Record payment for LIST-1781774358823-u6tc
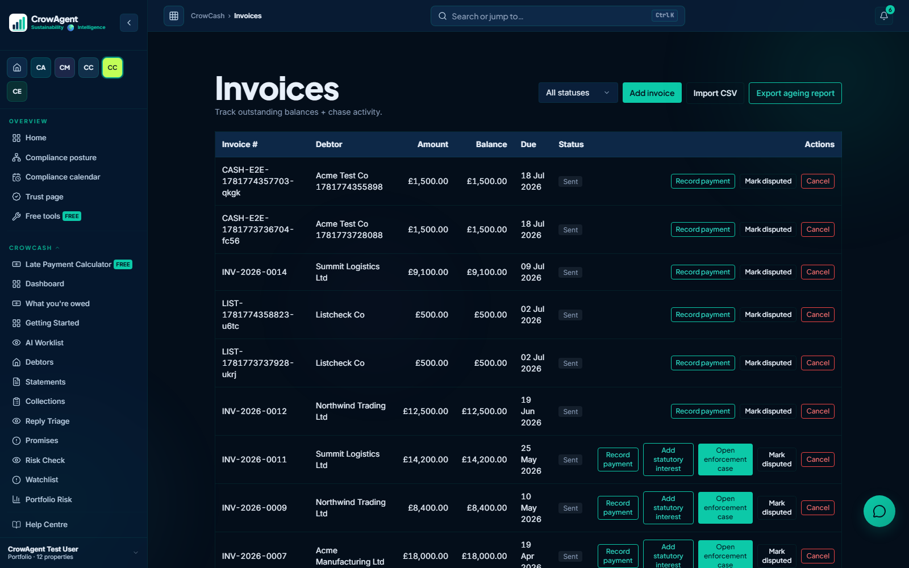 [x=703, y=315]
